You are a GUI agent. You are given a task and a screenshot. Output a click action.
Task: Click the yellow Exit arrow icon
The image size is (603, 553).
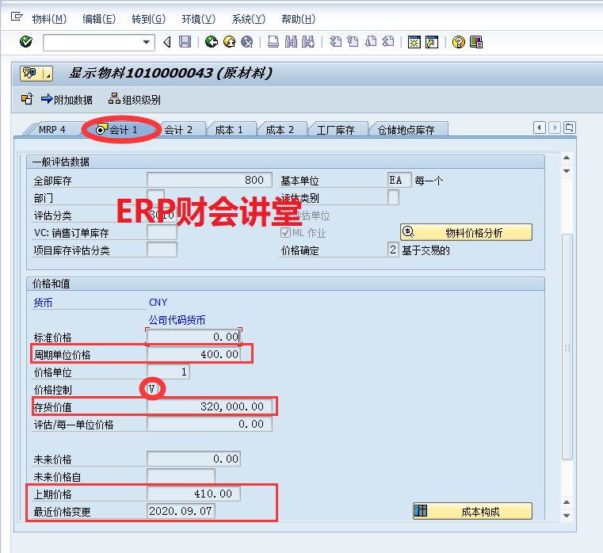229,42
